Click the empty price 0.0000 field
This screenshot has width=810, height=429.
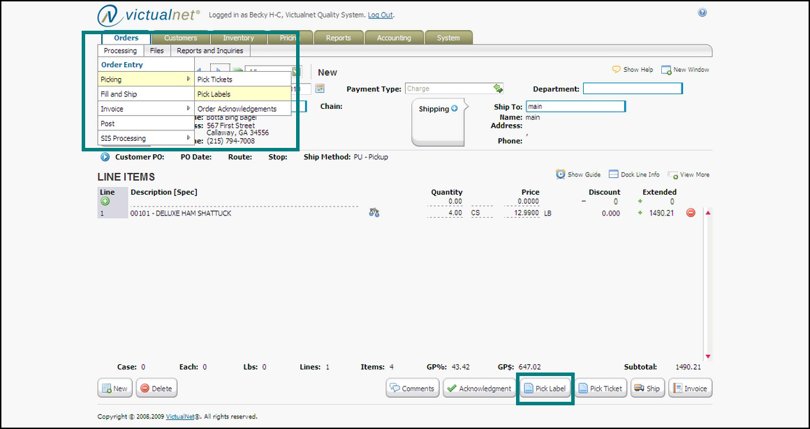pyautogui.click(x=522, y=202)
